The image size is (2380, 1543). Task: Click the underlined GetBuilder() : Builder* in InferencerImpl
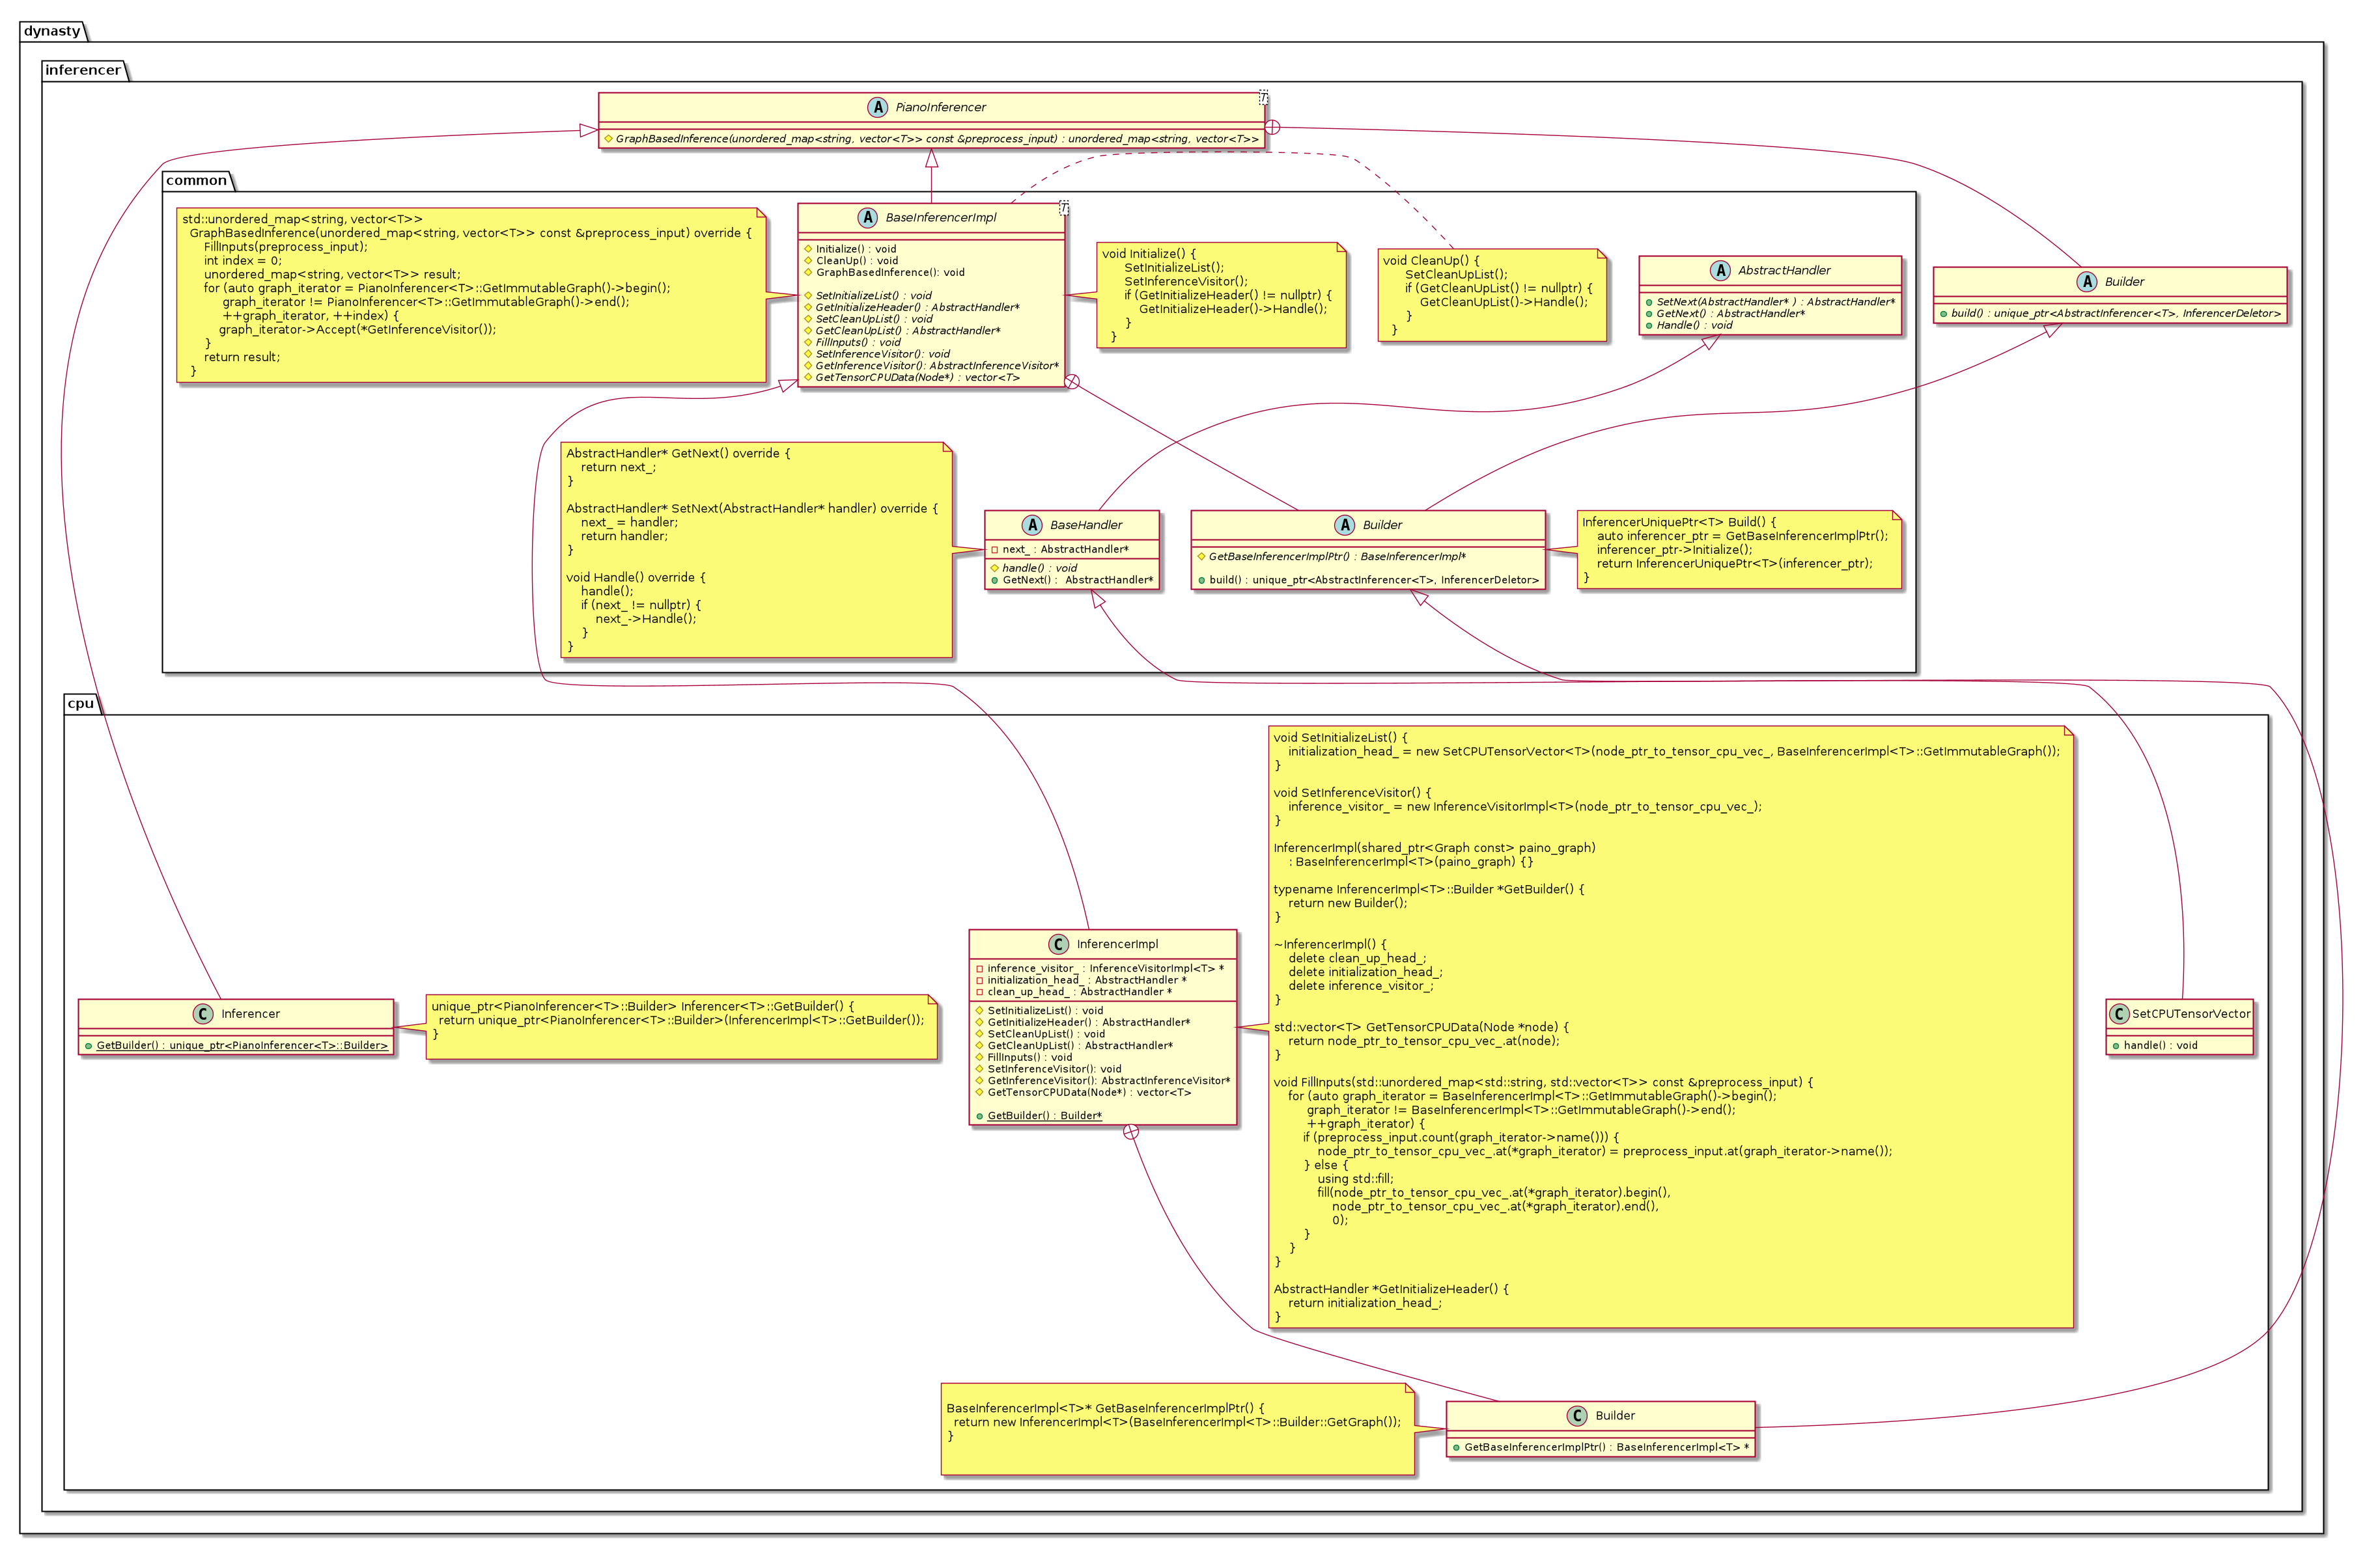coord(1044,1115)
